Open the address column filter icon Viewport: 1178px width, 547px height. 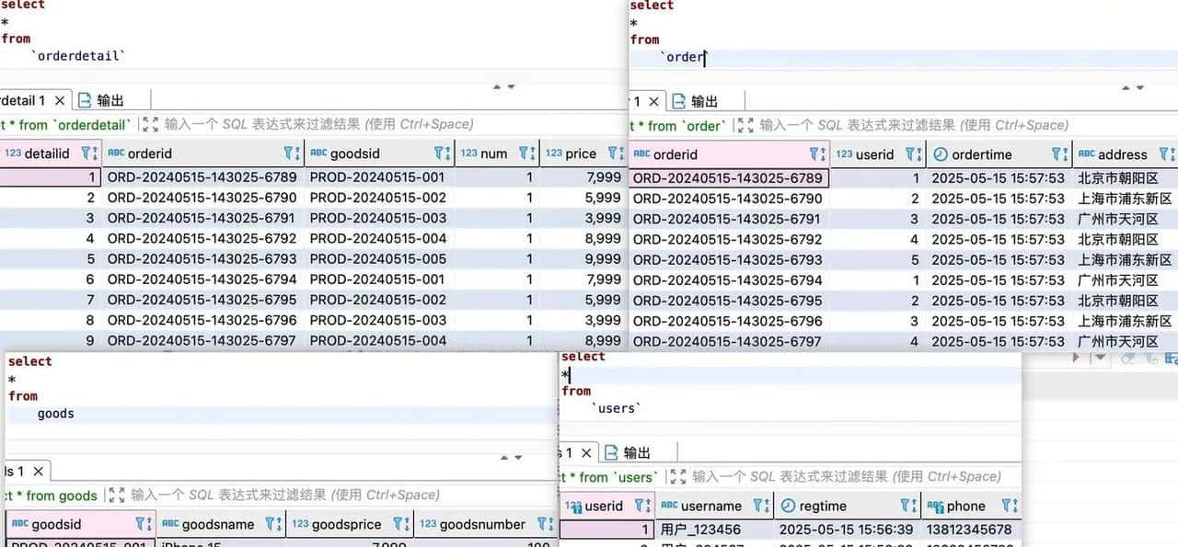point(1167,154)
